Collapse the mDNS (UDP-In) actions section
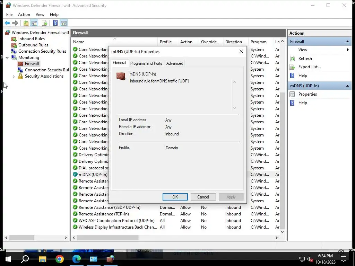The image size is (355, 266). point(347,86)
